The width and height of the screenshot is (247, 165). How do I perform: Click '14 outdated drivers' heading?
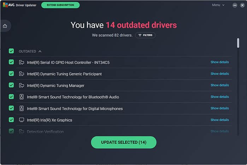141,25
